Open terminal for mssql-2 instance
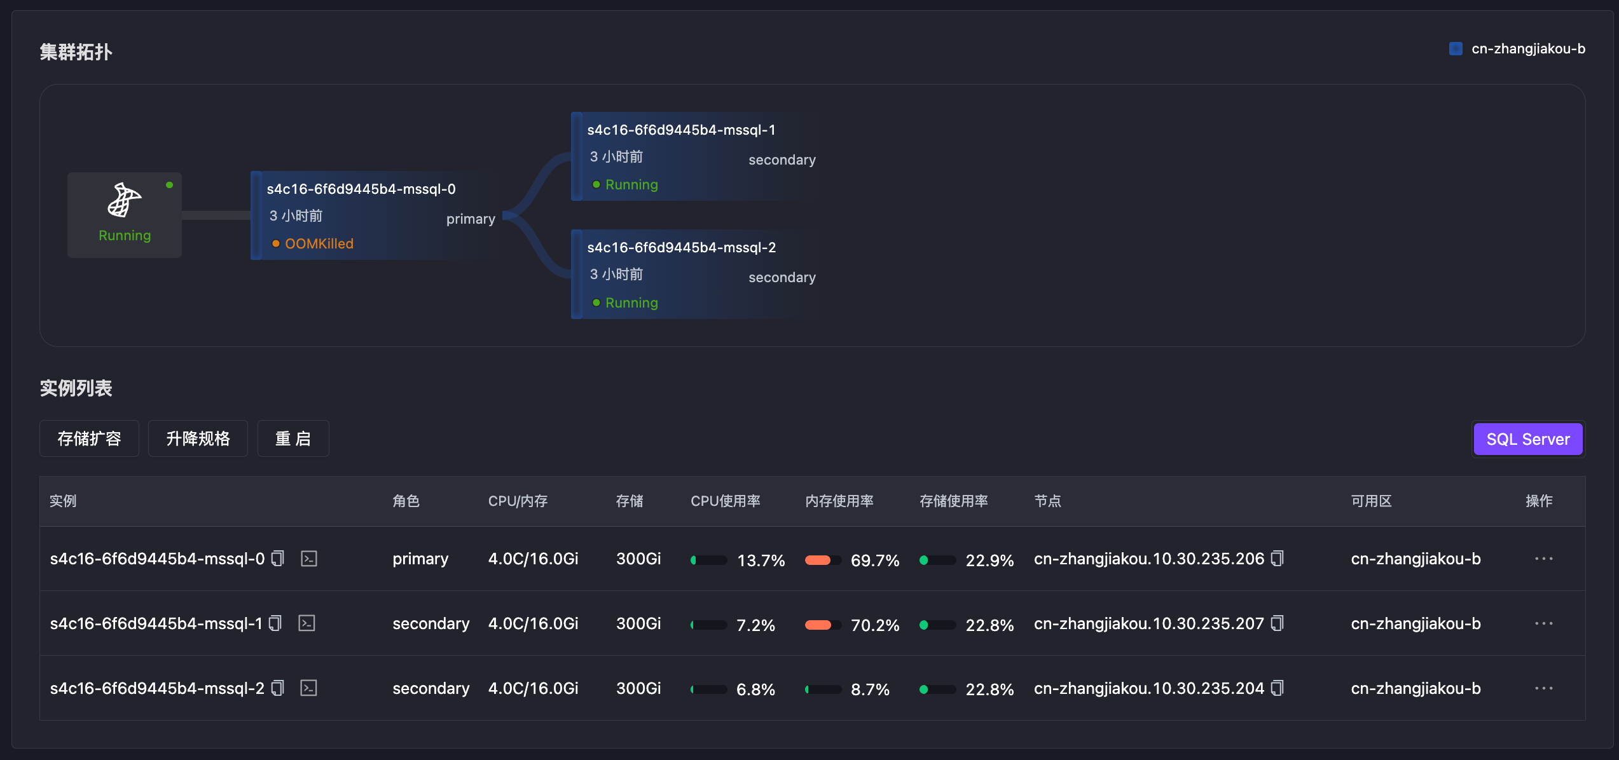 pos(309,688)
